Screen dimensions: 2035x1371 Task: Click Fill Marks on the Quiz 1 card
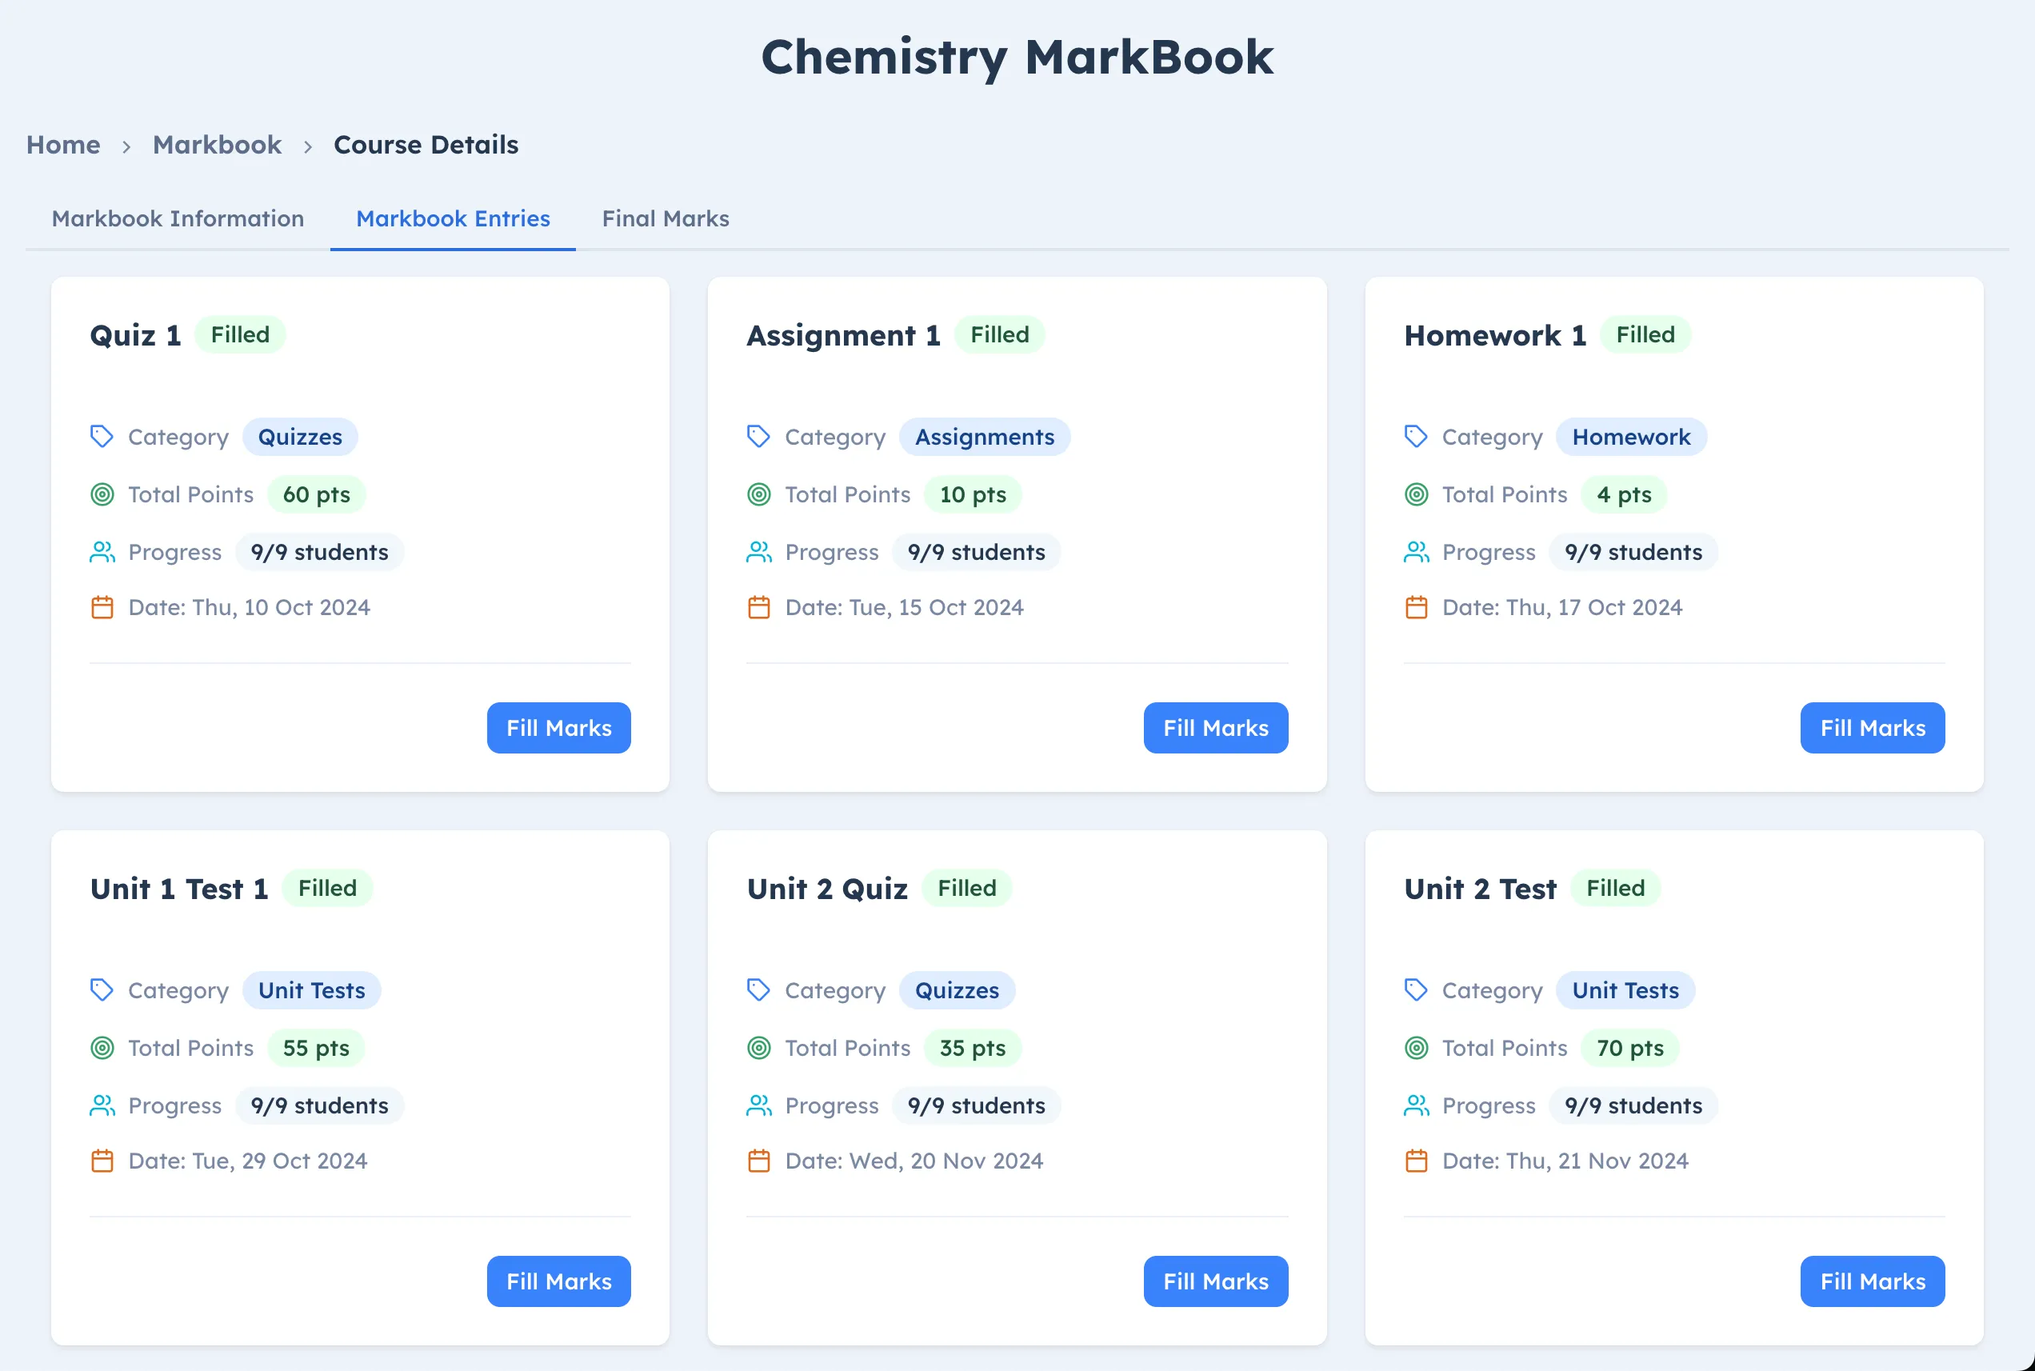pyautogui.click(x=558, y=727)
